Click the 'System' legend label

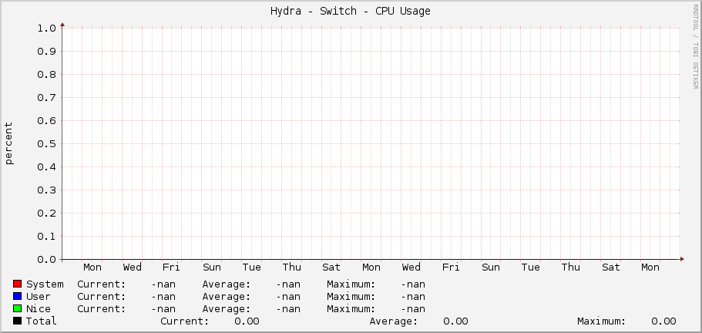pyautogui.click(x=45, y=284)
